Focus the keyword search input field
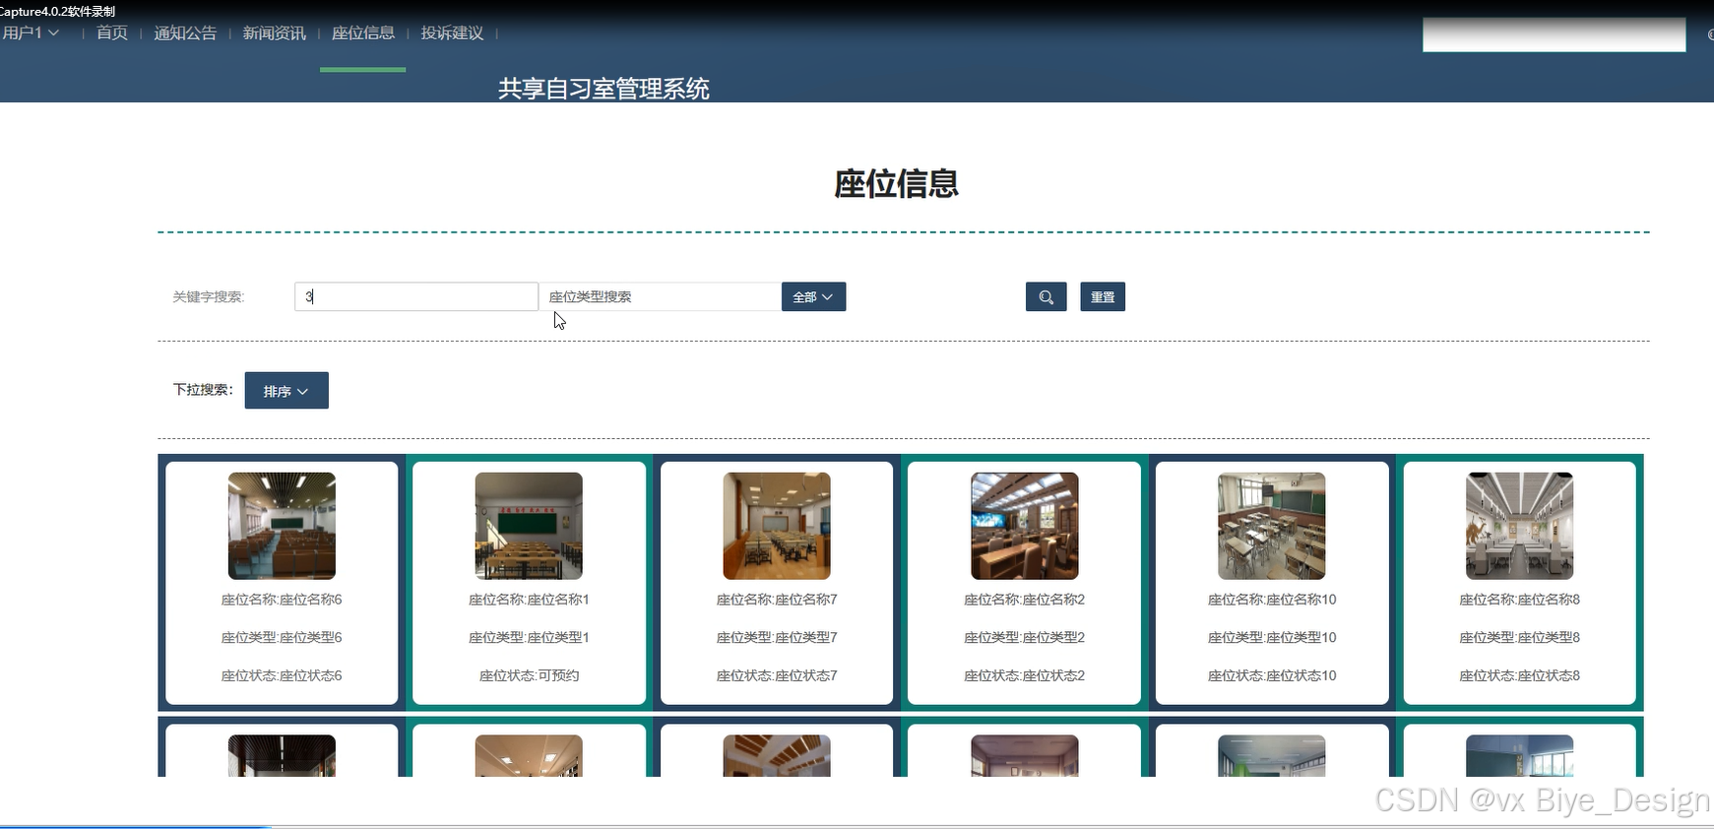The width and height of the screenshot is (1714, 829). (415, 296)
